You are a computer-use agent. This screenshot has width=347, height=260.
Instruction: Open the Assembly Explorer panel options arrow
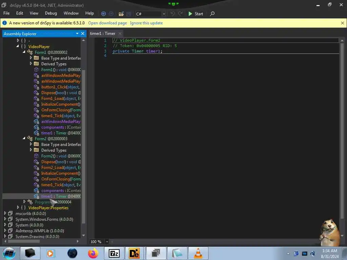77,34
